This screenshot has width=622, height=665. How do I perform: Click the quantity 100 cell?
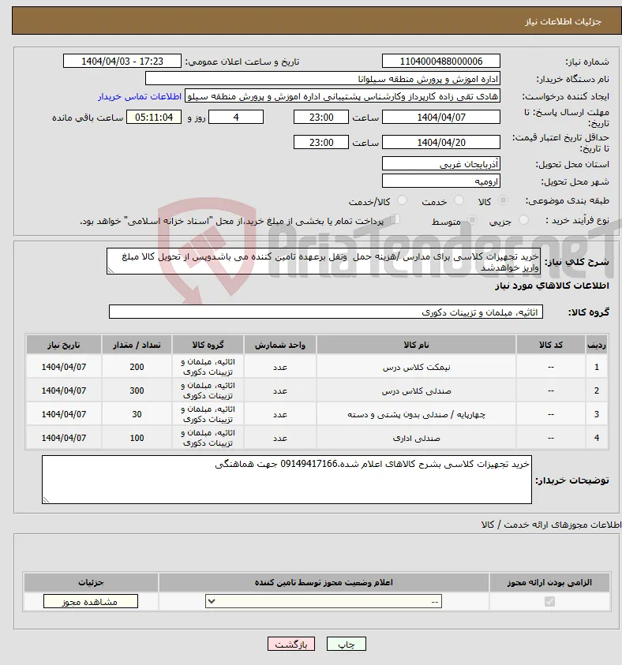[x=137, y=438]
